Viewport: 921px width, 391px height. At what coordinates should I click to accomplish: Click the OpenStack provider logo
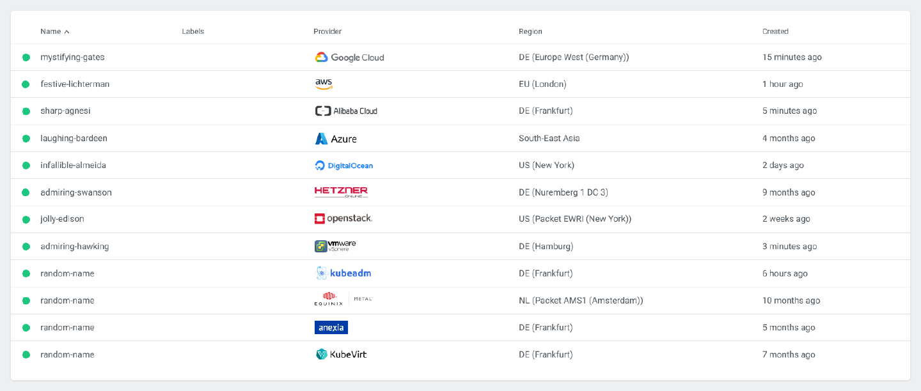click(x=343, y=219)
